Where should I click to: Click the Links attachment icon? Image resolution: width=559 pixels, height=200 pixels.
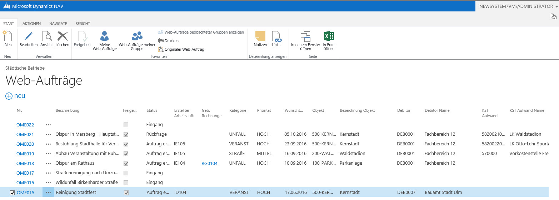coord(276,36)
